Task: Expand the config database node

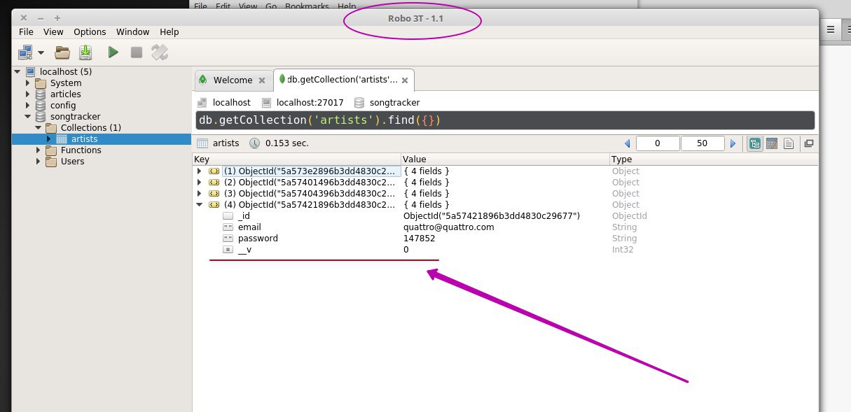Action: [28, 105]
